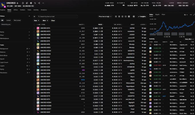Viewport: 195px width, 115px height.
Task: Switch to the table list view icon
Action: pyautogui.click(x=129, y=17)
